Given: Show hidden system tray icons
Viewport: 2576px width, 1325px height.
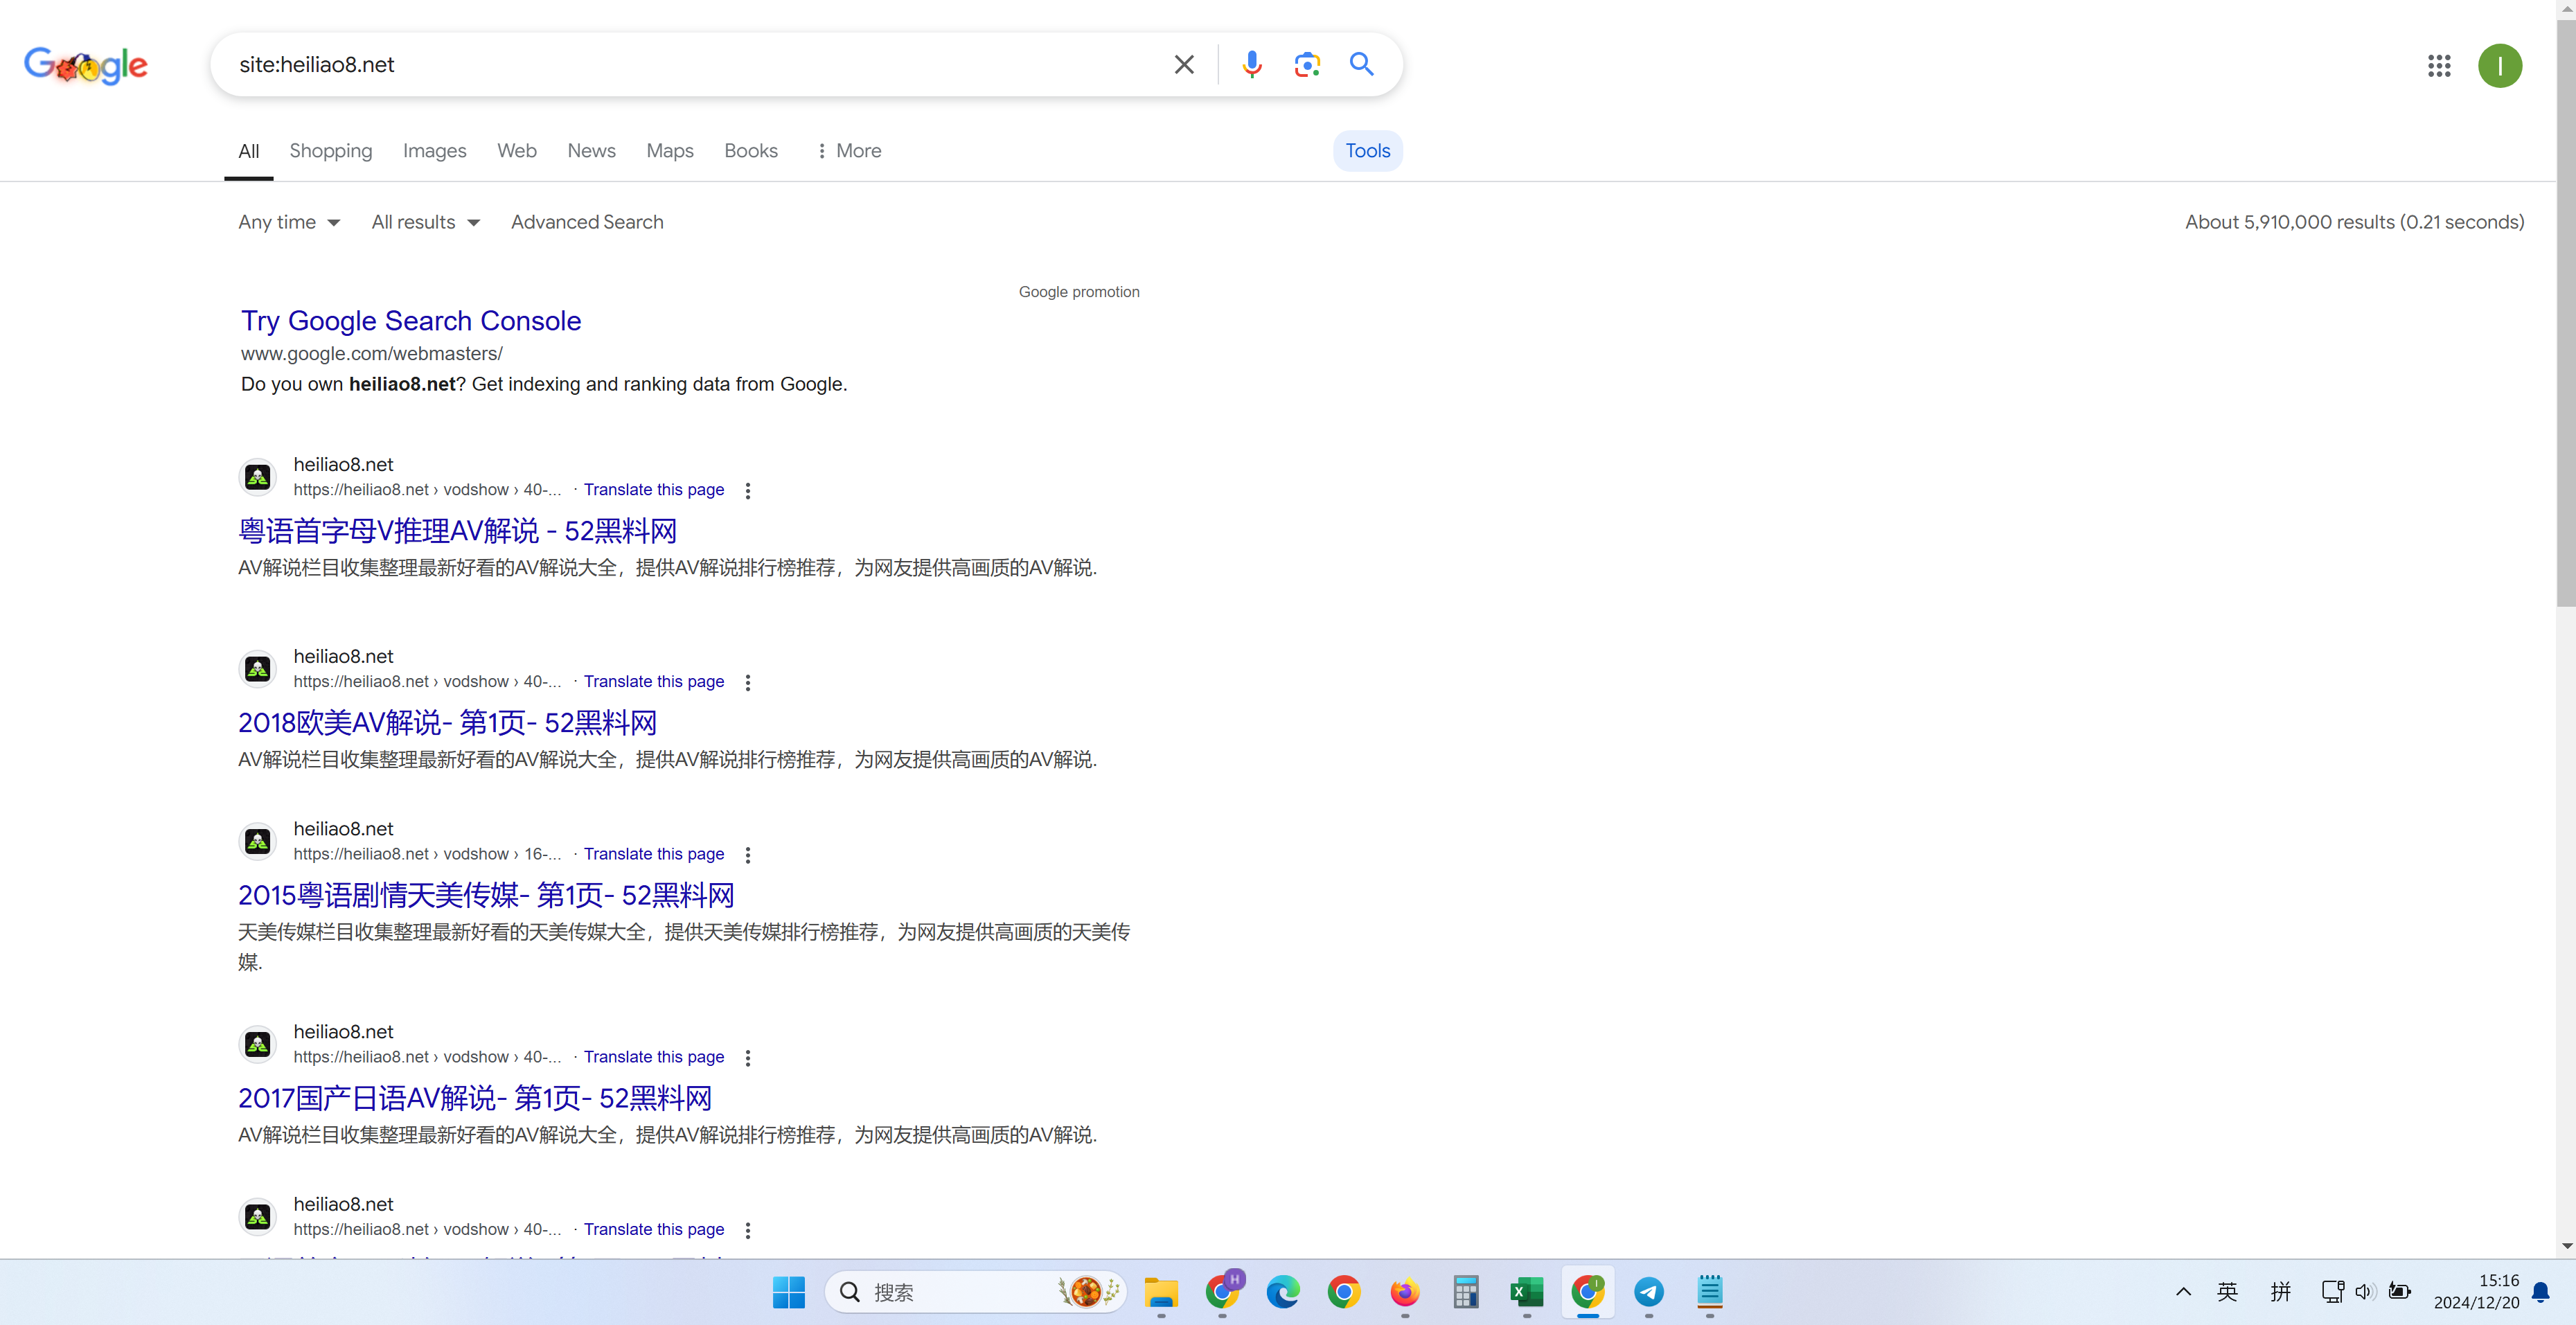Looking at the screenshot, I should point(2184,1292).
